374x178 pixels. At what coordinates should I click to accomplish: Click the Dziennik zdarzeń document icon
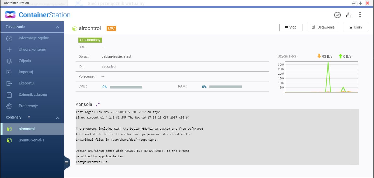click(9, 95)
